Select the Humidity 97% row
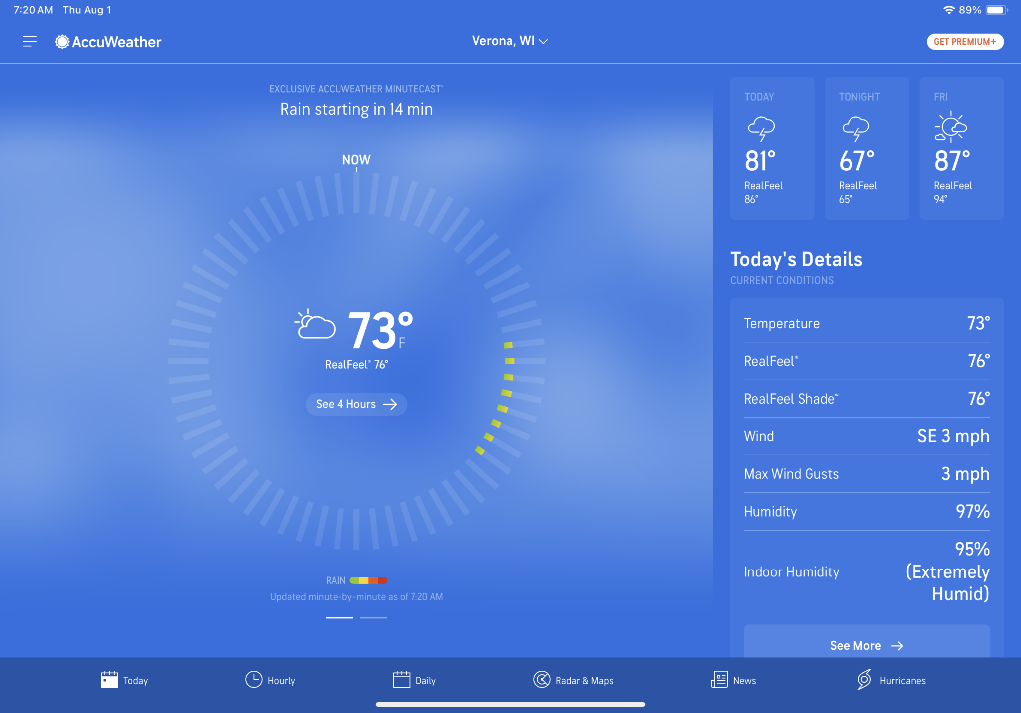The width and height of the screenshot is (1021, 713). click(866, 512)
